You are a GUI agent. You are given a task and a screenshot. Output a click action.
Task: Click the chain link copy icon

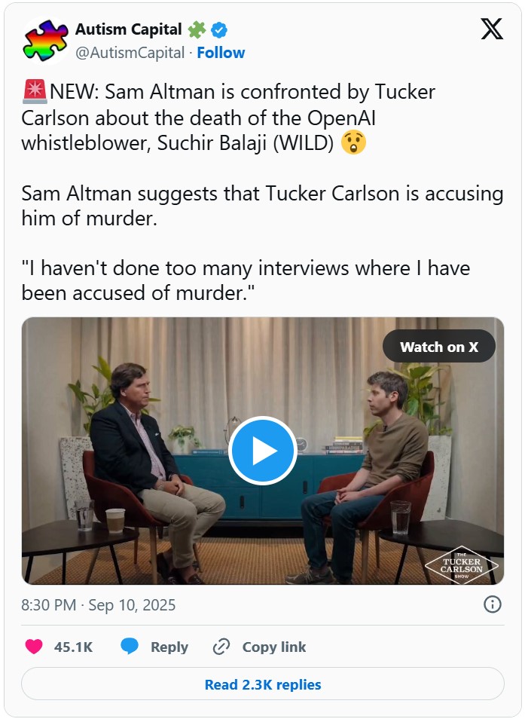tap(221, 647)
